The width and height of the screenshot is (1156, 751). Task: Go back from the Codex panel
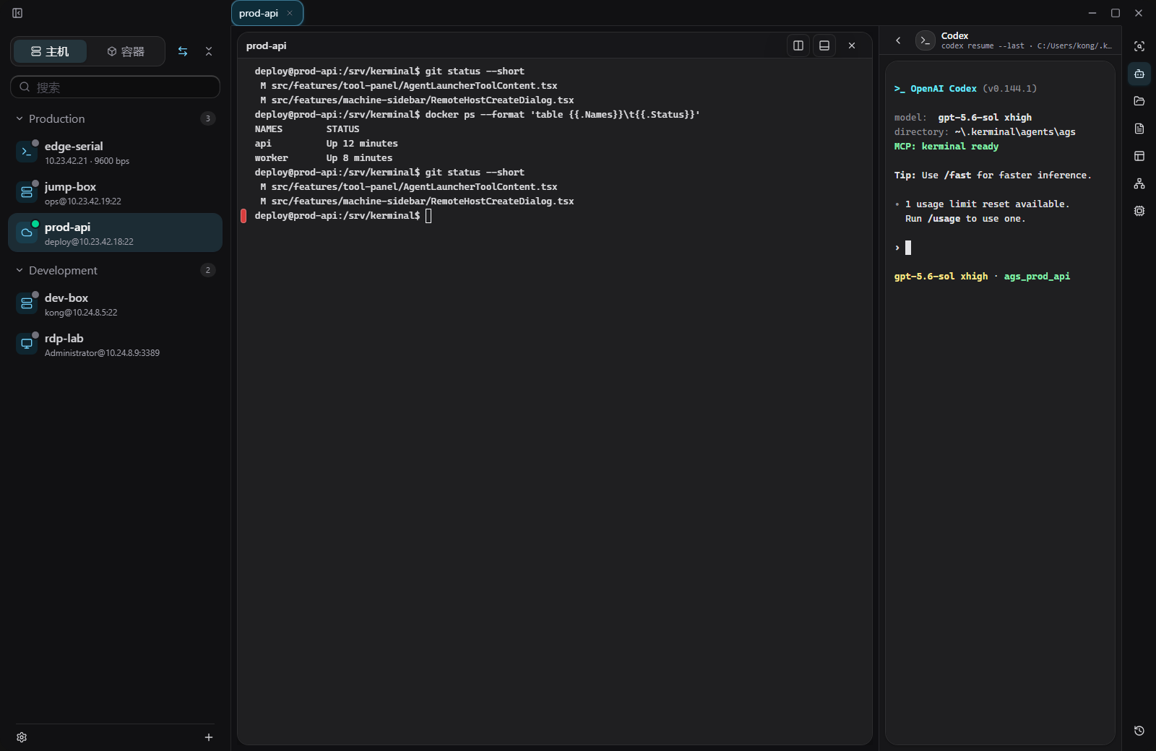coord(898,40)
